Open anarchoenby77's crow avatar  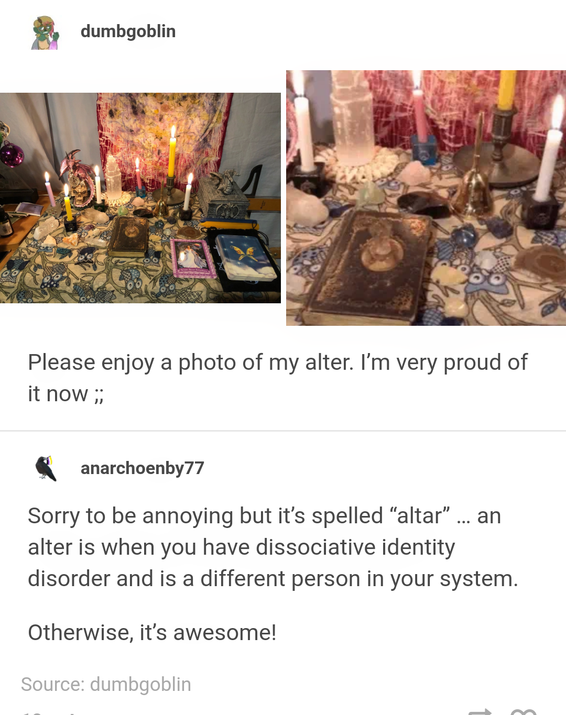pos(46,468)
